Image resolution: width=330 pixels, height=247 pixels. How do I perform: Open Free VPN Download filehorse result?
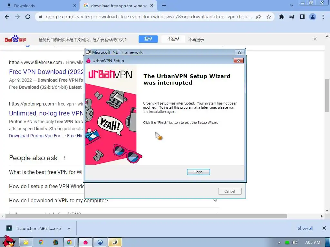pos(46,72)
